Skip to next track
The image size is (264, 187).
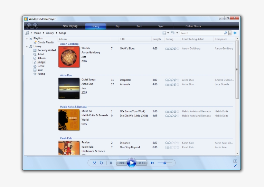pos(142,163)
